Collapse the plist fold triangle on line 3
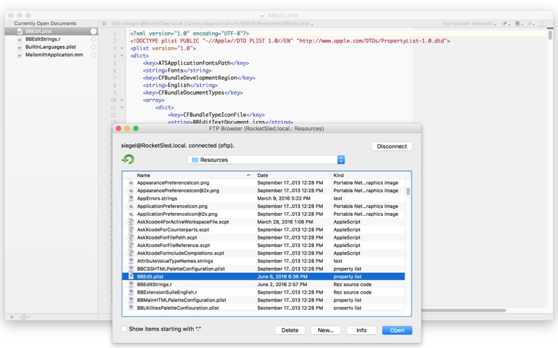558x348 pixels. pos(121,48)
